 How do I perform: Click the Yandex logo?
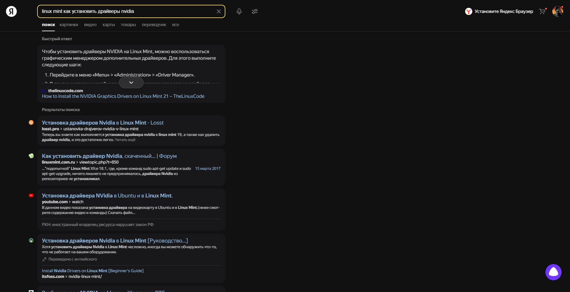click(11, 11)
